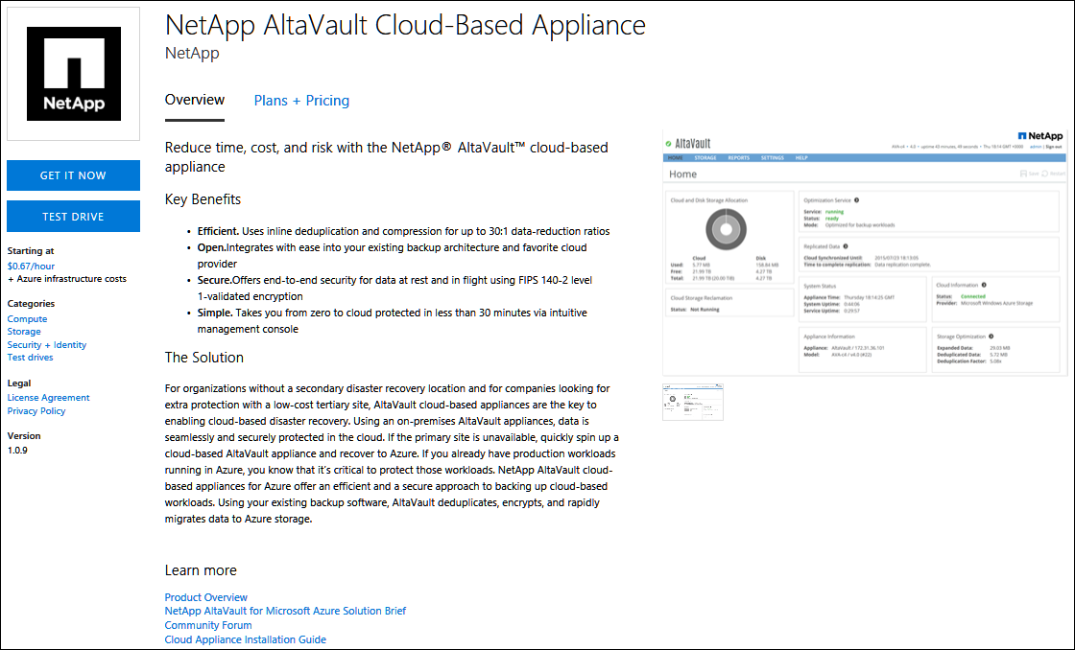Click the Categories label in the sidebar

(31, 303)
